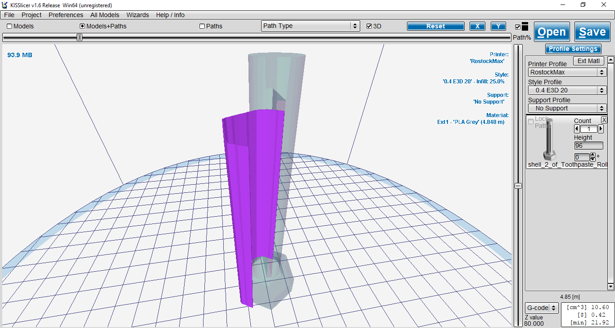Increase model Count with right arrow
615x328 pixels.
601,129
